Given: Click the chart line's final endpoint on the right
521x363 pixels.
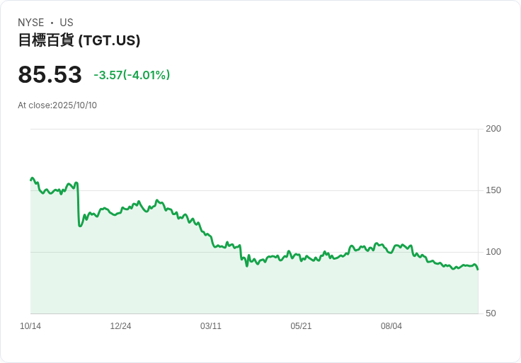Looking at the screenshot, I should (x=478, y=270).
